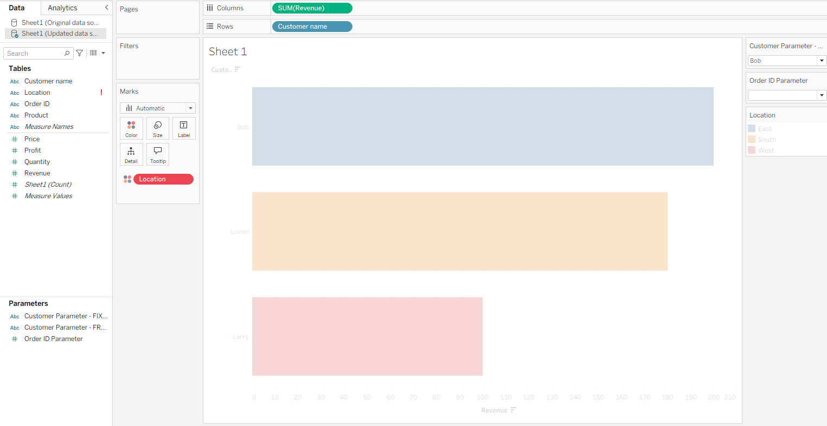This screenshot has height=426, width=827.
Task: Click the Marks card heading
Action: click(x=129, y=91)
